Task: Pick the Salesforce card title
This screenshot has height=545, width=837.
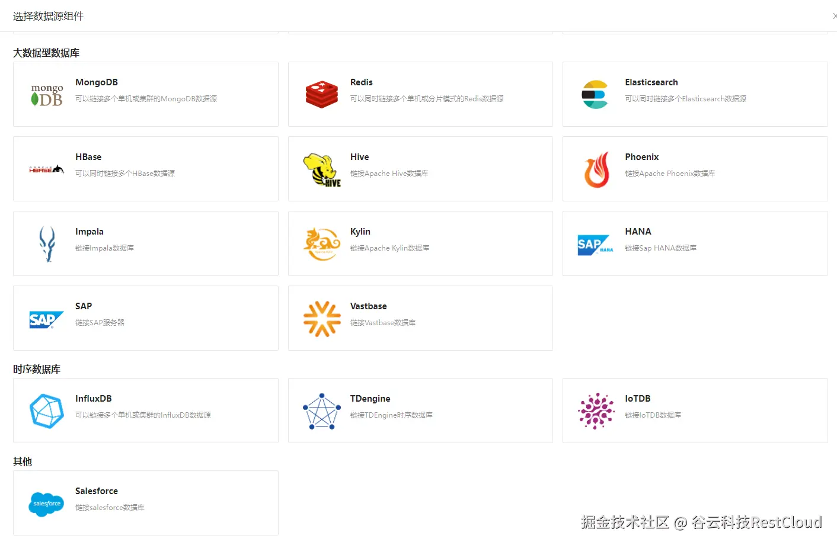Action: [97, 491]
